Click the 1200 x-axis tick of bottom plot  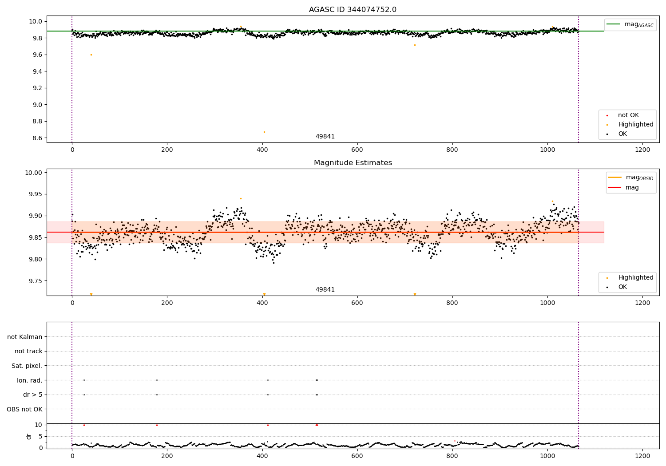tap(642, 456)
